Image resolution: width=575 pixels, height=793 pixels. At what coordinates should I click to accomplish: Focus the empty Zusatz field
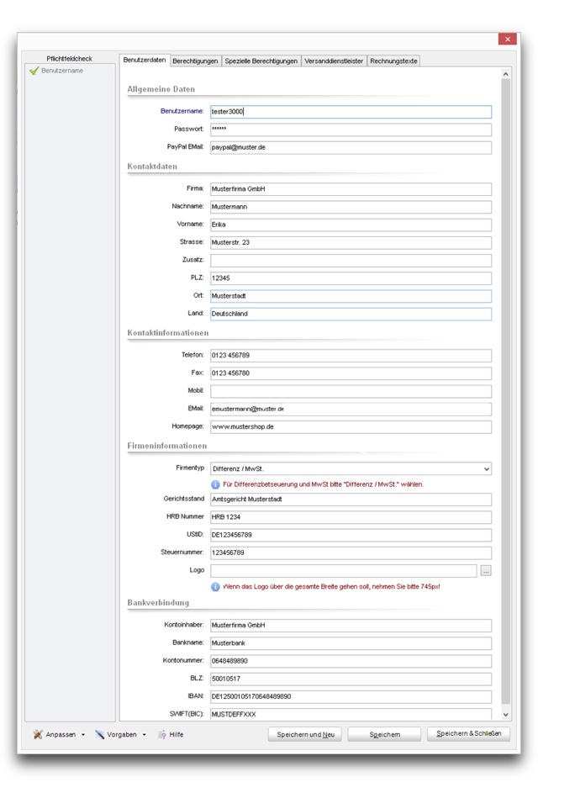351,261
